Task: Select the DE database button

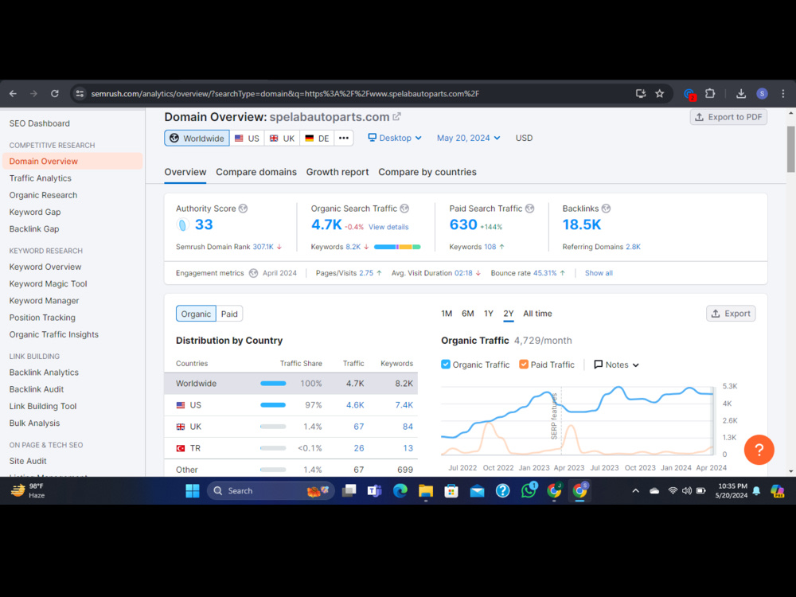Action: coord(317,138)
